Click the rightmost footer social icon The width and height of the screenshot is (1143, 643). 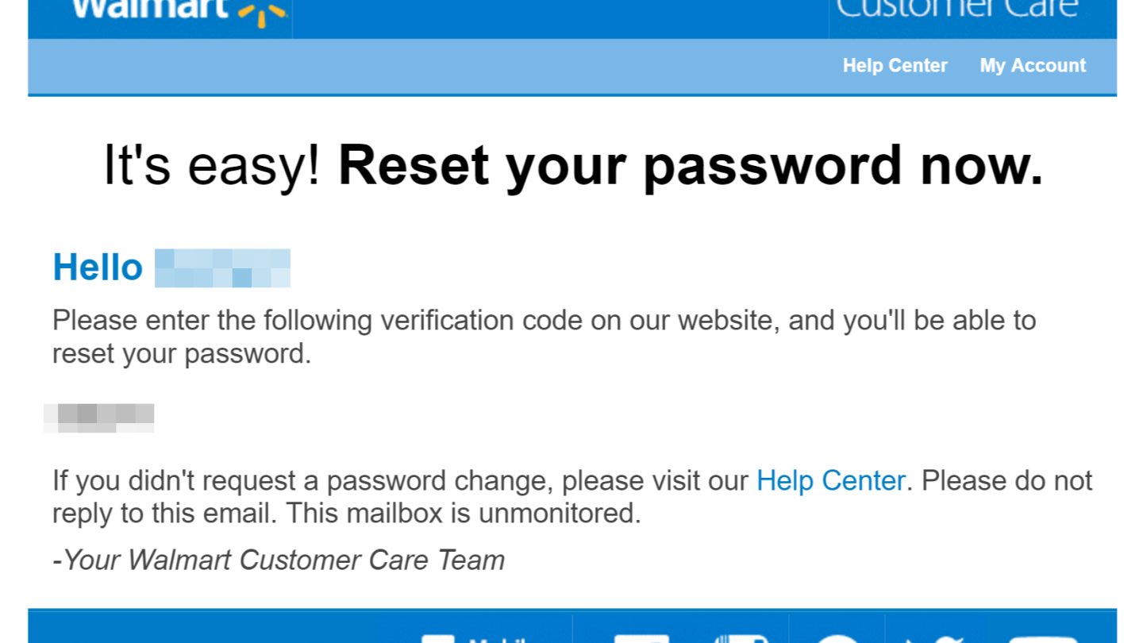pyautogui.click(x=1042, y=638)
